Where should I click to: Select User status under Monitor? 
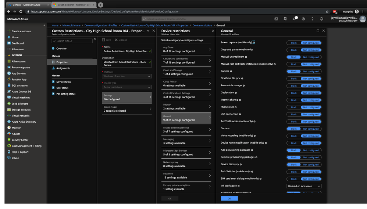(x=62, y=88)
